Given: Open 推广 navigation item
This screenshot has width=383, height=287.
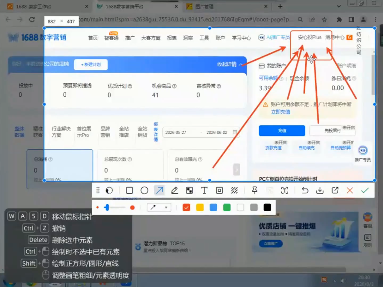Looking at the screenshot, I should pos(130,38).
